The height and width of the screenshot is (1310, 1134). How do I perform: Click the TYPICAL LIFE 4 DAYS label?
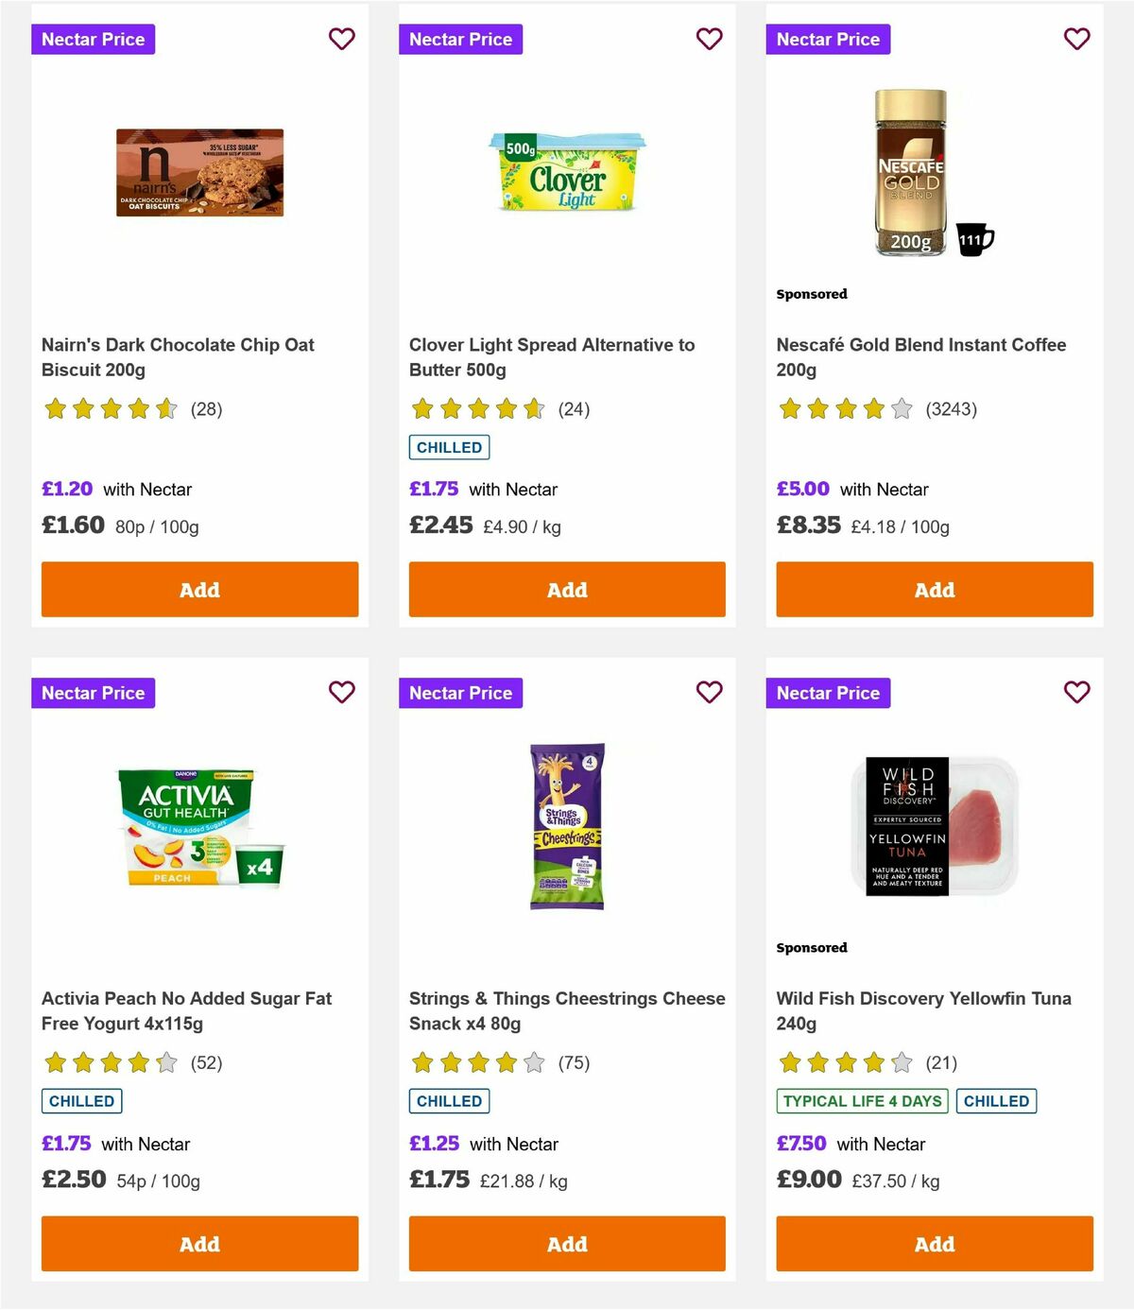[x=861, y=1101]
